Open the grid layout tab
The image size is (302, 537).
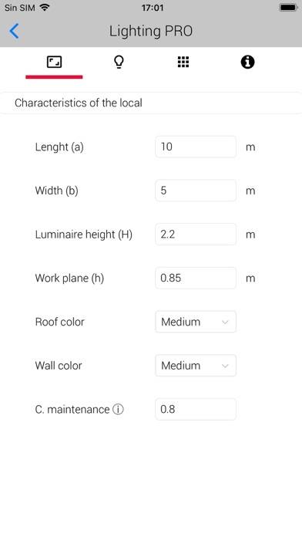point(183,62)
